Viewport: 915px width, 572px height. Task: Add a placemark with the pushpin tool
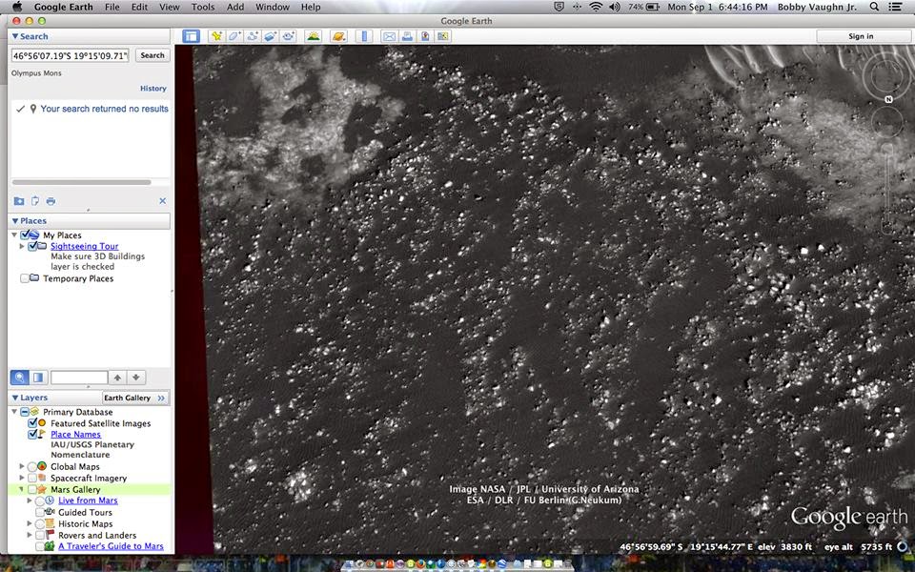click(216, 36)
